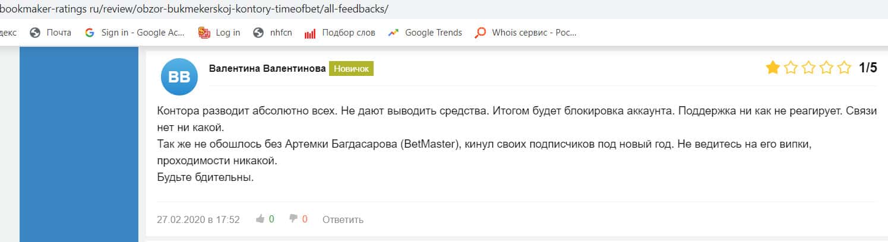Open Валентина Валентинова's profile name
The height and width of the screenshot is (242, 888).
click(x=267, y=69)
